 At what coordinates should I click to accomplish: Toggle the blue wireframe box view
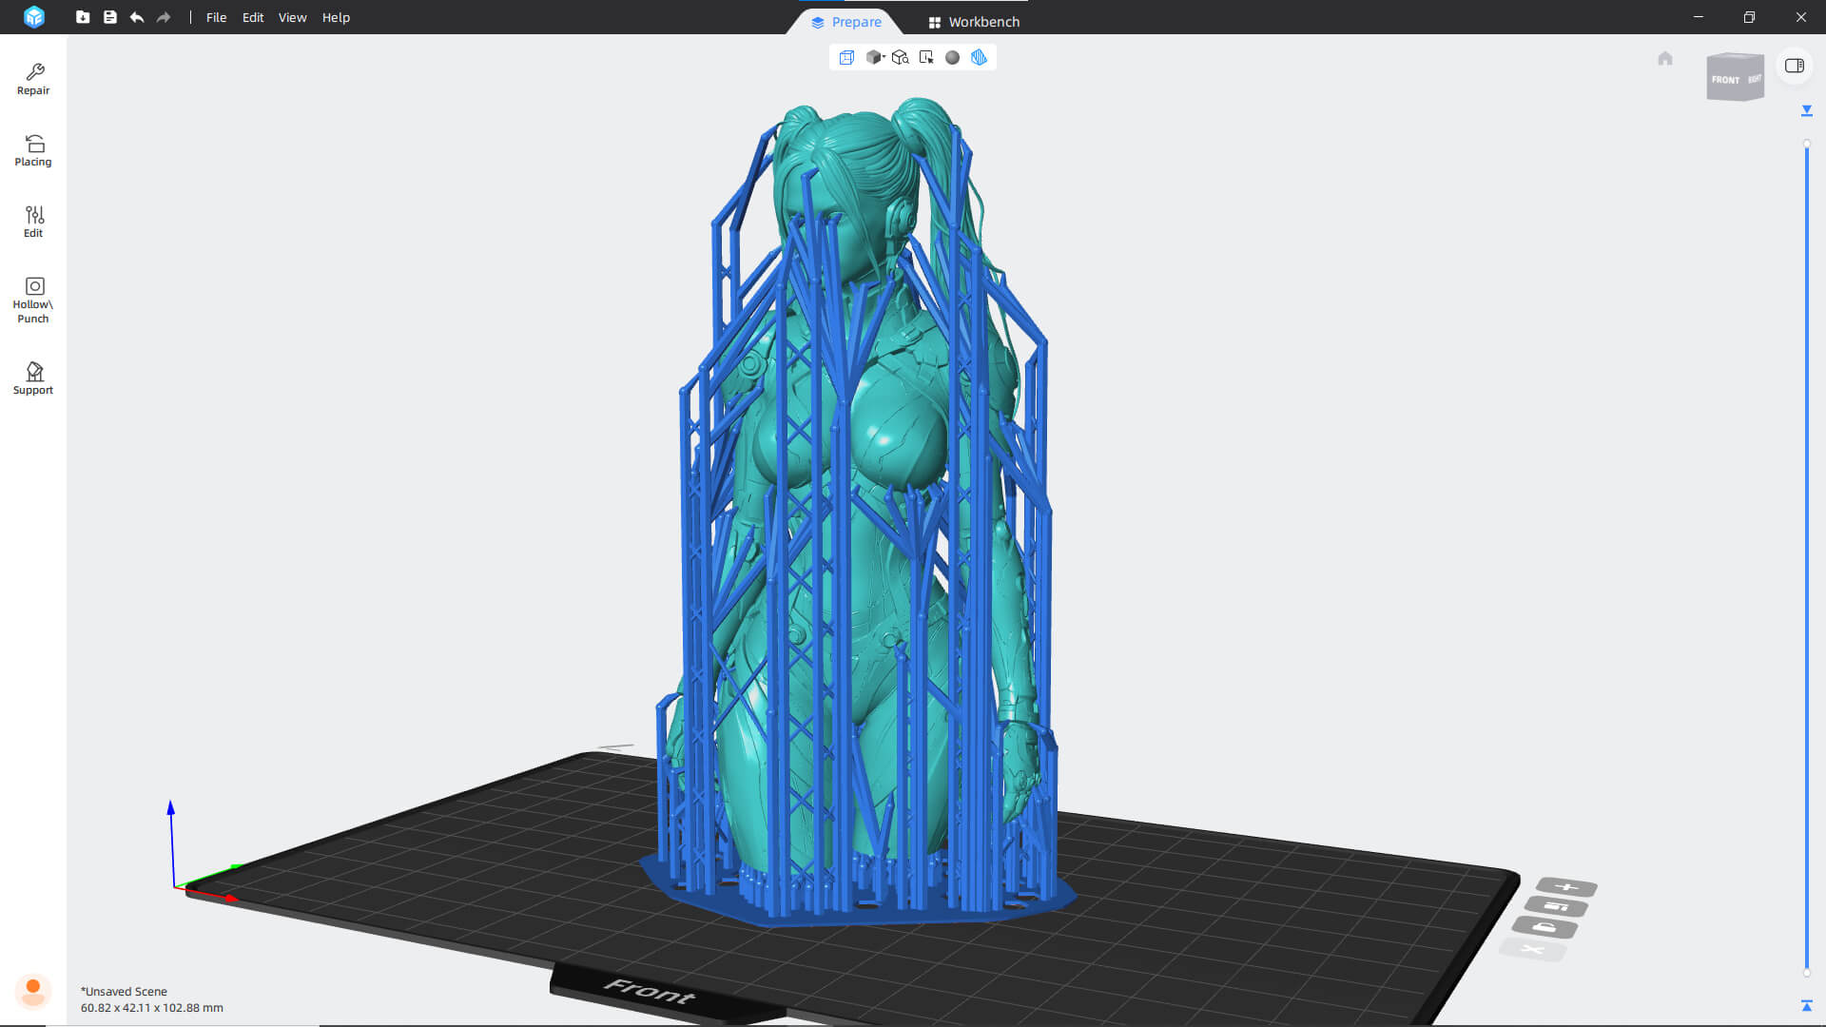point(846,57)
